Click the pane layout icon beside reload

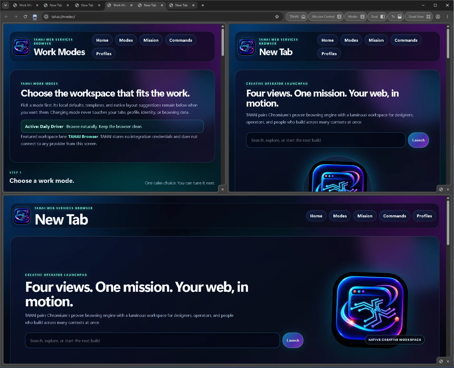pos(35,17)
